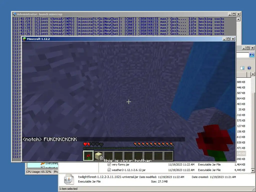Viewport: 256px width, 192px height.
Task: Click the console window title bar icon
Action: point(14,14)
